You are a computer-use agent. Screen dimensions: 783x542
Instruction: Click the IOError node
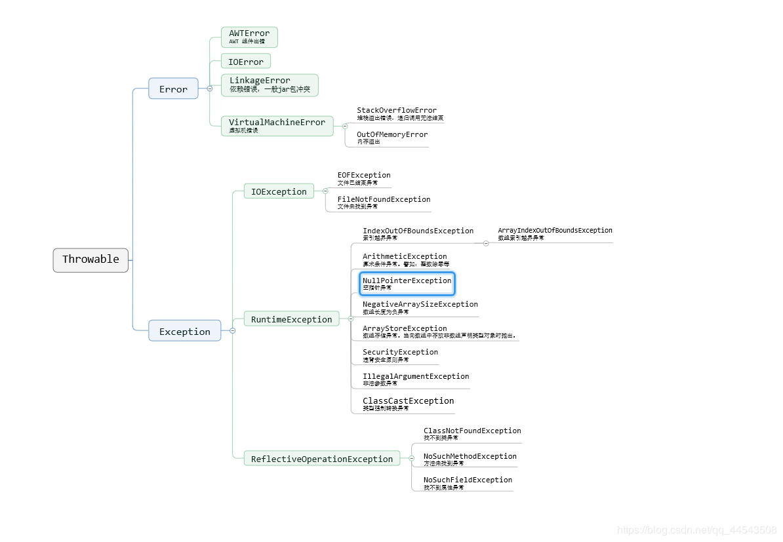[x=246, y=62]
